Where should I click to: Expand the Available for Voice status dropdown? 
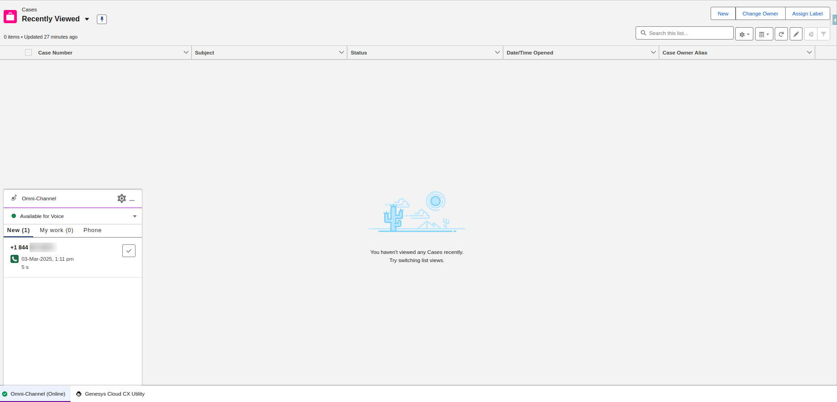point(135,216)
